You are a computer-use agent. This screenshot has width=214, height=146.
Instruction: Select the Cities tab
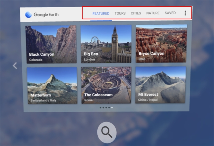pos(136,13)
